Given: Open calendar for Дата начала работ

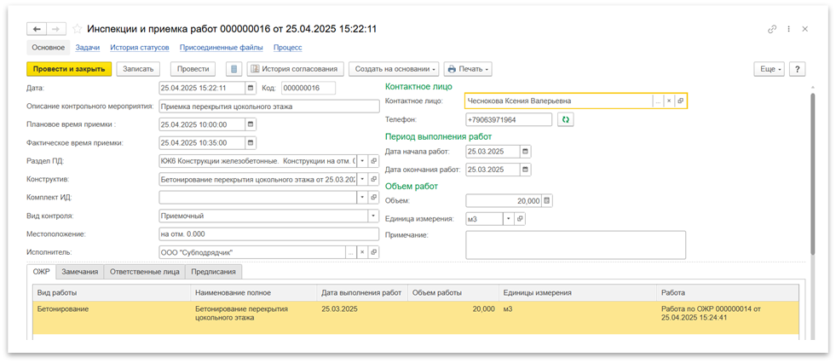Looking at the screenshot, I should coord(525,152).
